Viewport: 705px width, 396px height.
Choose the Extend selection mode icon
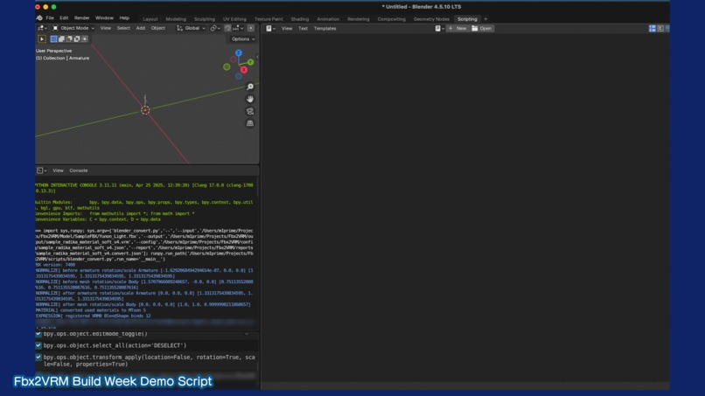tap(61, 39)
